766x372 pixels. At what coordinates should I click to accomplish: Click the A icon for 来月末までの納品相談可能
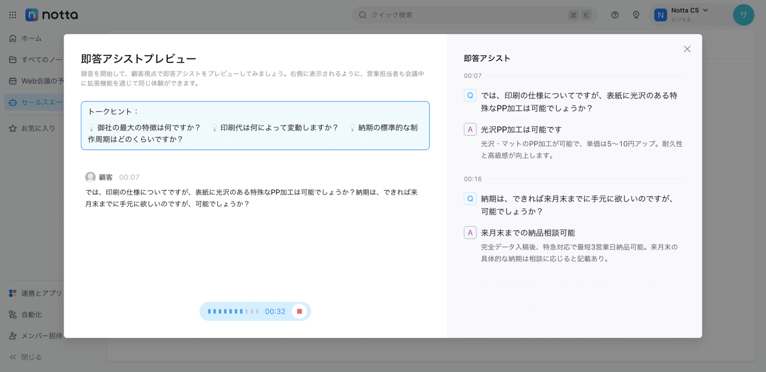click(470, 233)
